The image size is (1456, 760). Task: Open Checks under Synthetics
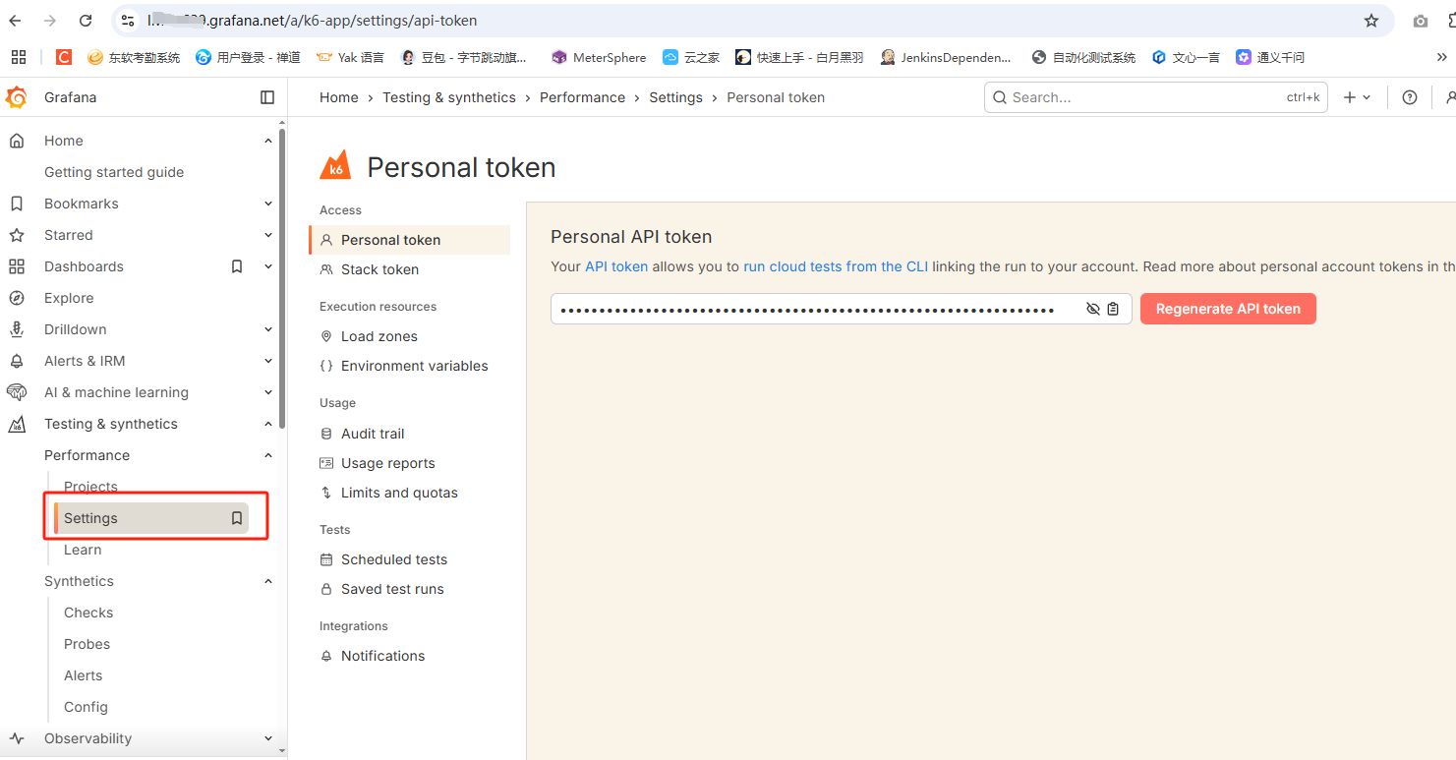point(88,613)
